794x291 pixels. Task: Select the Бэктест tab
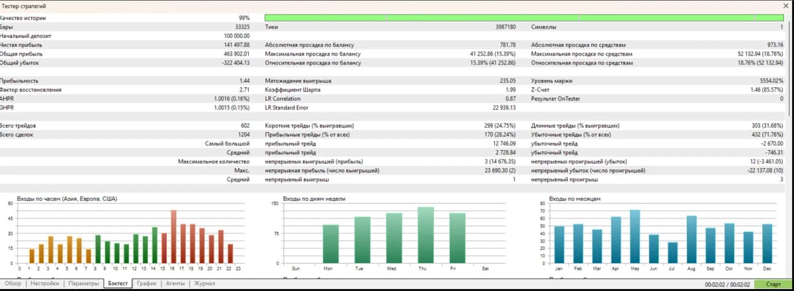(x=118, y=284)
